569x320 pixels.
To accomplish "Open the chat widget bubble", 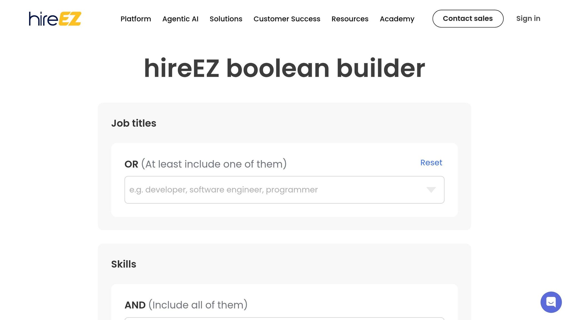I will click(551, 302).
